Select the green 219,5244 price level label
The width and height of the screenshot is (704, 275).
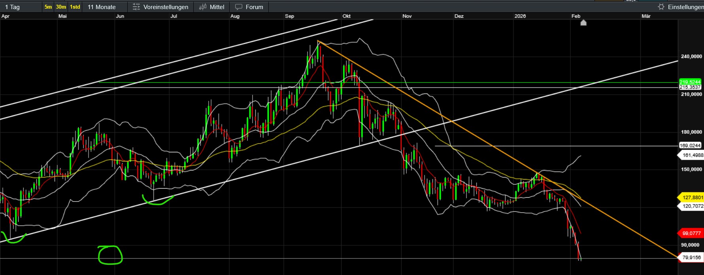pyautogui.click(x=690, y=82)
